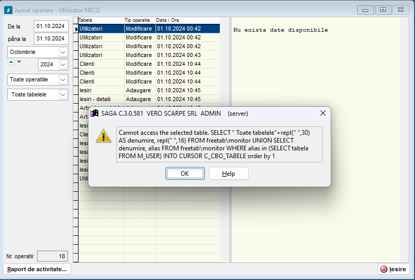Click the Nu exista date disponibile text
415x280 pixels.
280,30
